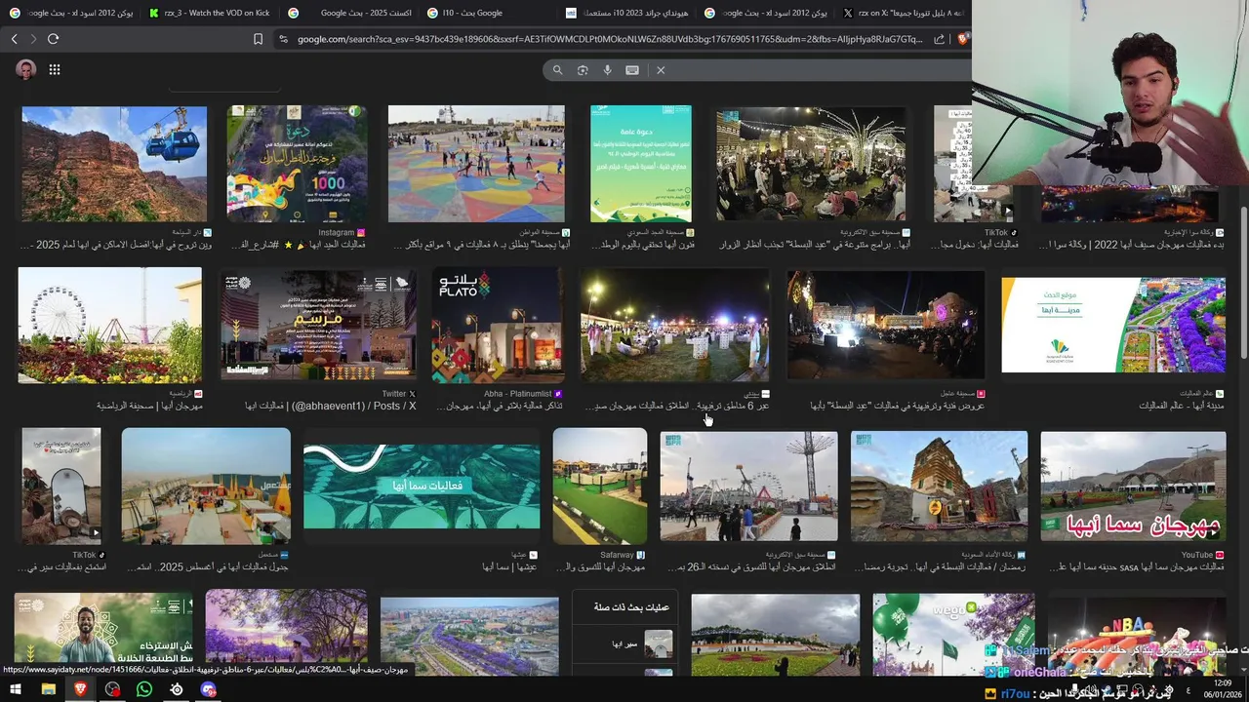This screenshot has width=1249, height=702.
Task: Open the invitation poster showing 1000
Action: click(x=297, y=164)
